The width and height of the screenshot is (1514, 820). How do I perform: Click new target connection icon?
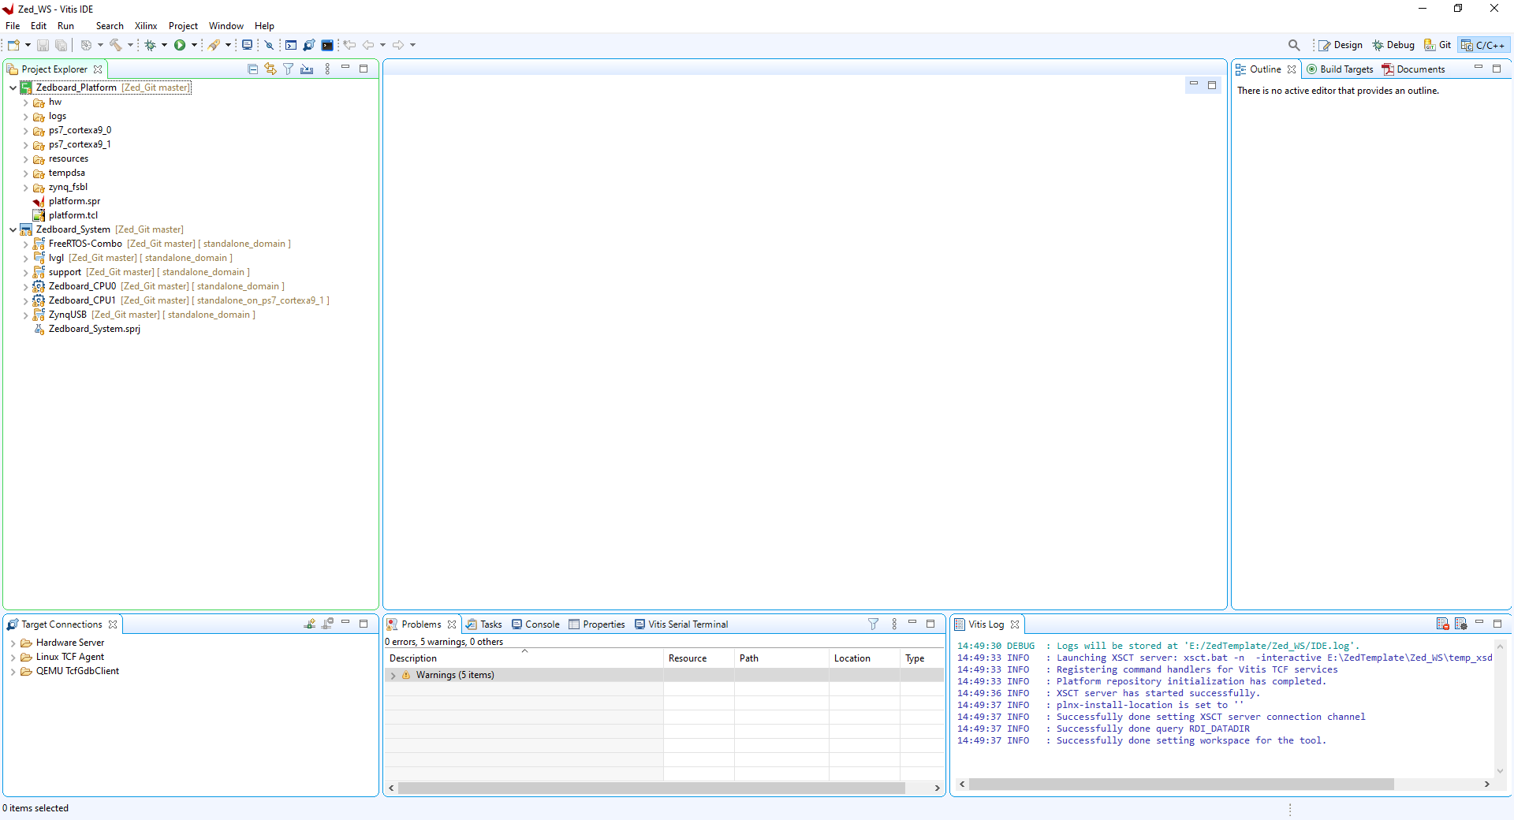(x=310, y=624)
